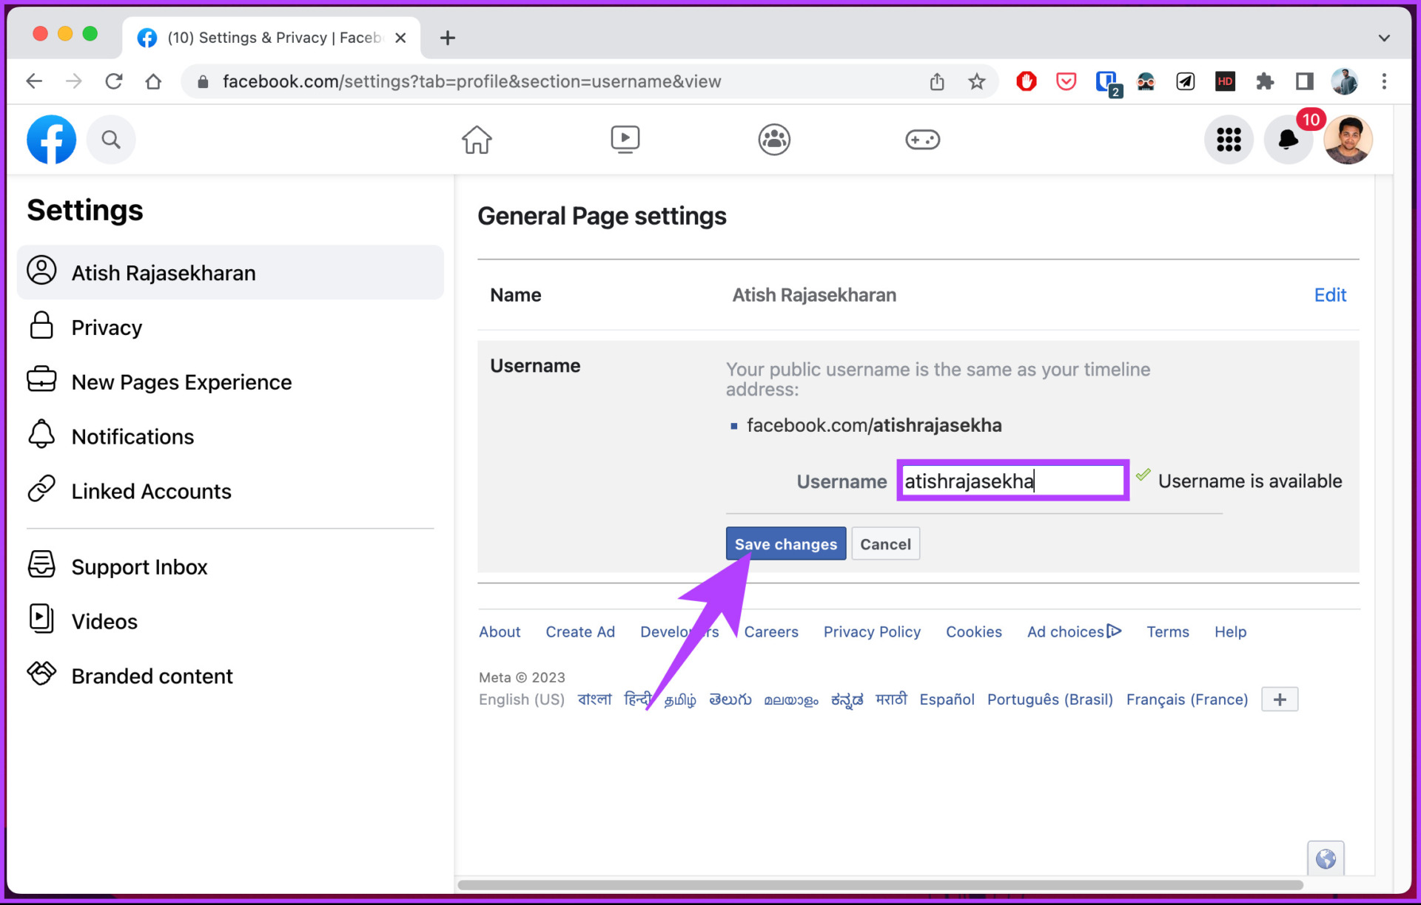Open the notifications bell icon
The width and height of the screenshot is (1421, 905).
pyautogui.click(x=1288, y=139)
